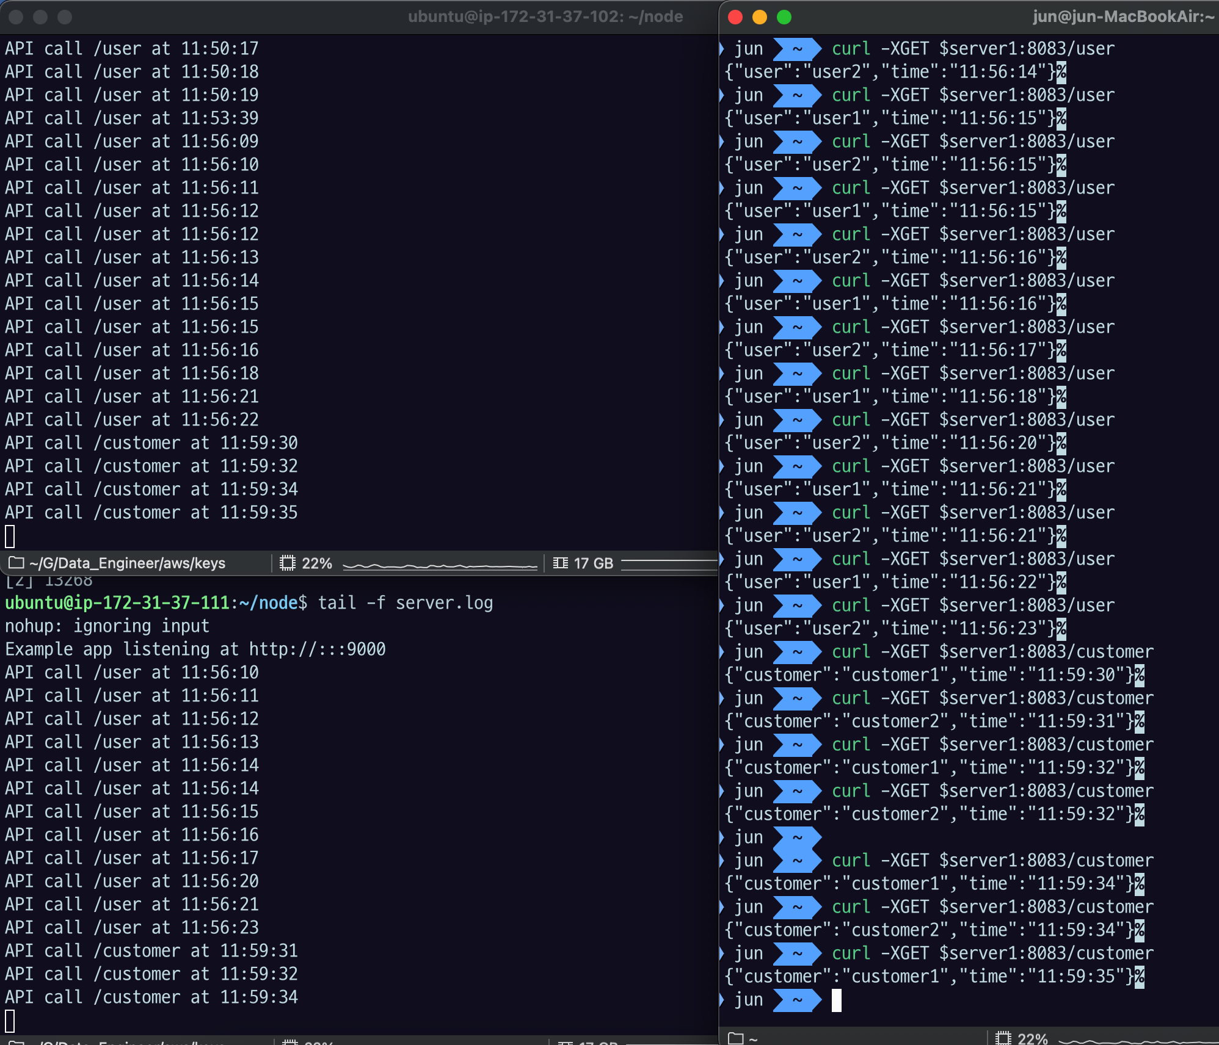
Task: Click the folder icon in left terminal status bar
Action: click(x=16, y=563)
